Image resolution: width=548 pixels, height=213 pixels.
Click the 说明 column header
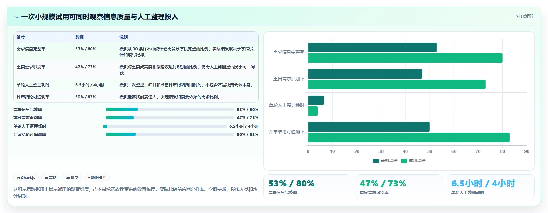pyautogui.click(x=124, y=37)
